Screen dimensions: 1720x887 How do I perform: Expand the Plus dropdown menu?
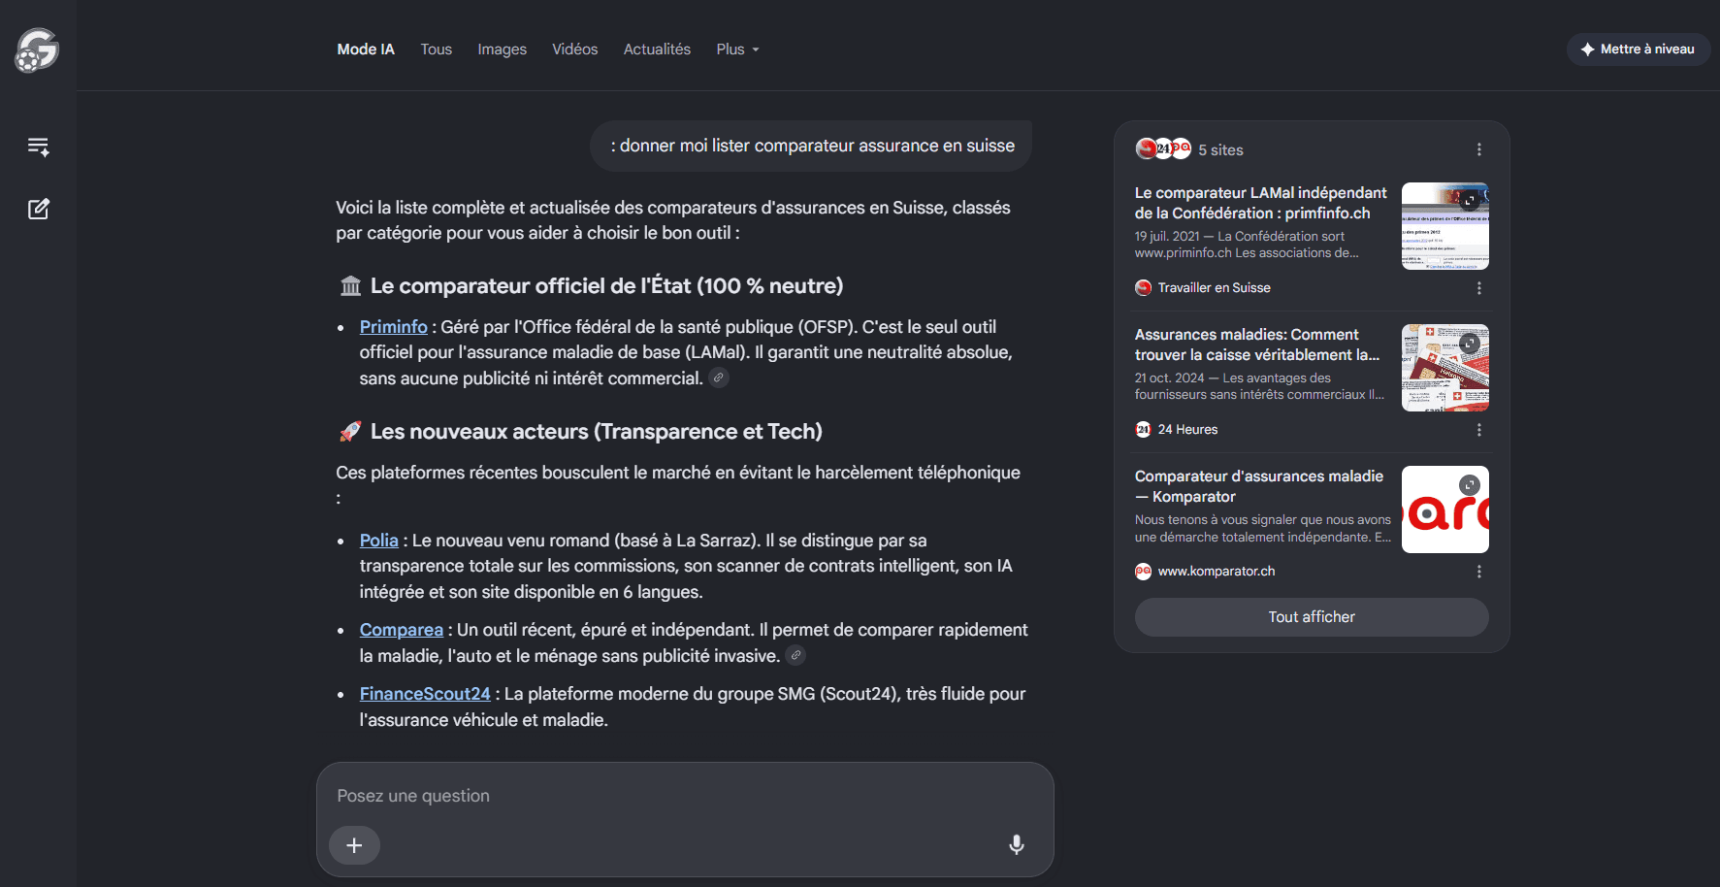pos(737,49)
